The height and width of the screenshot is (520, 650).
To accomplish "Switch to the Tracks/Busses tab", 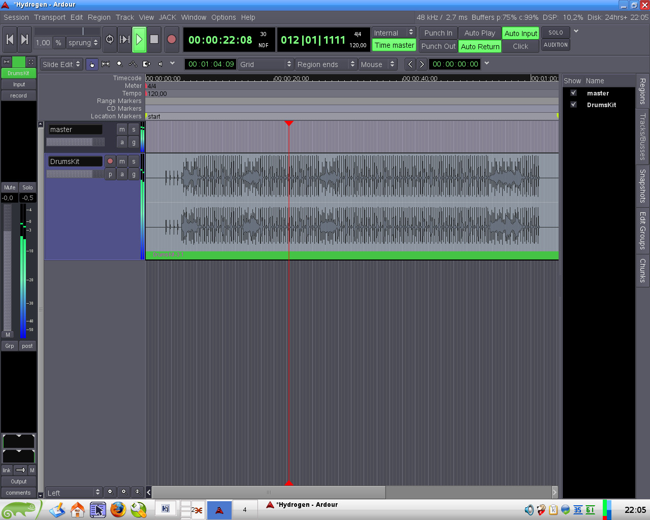I will click(642, 137).
